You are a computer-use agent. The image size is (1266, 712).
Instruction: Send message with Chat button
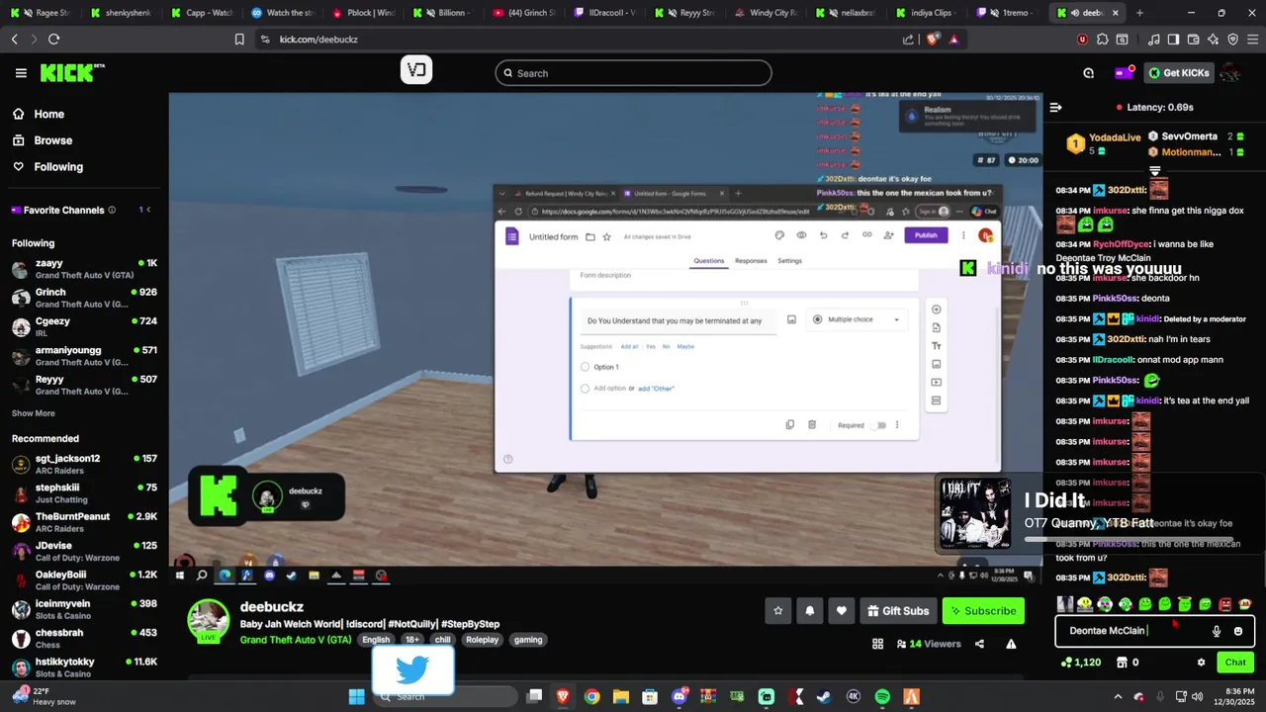(x=1235, y=663)
